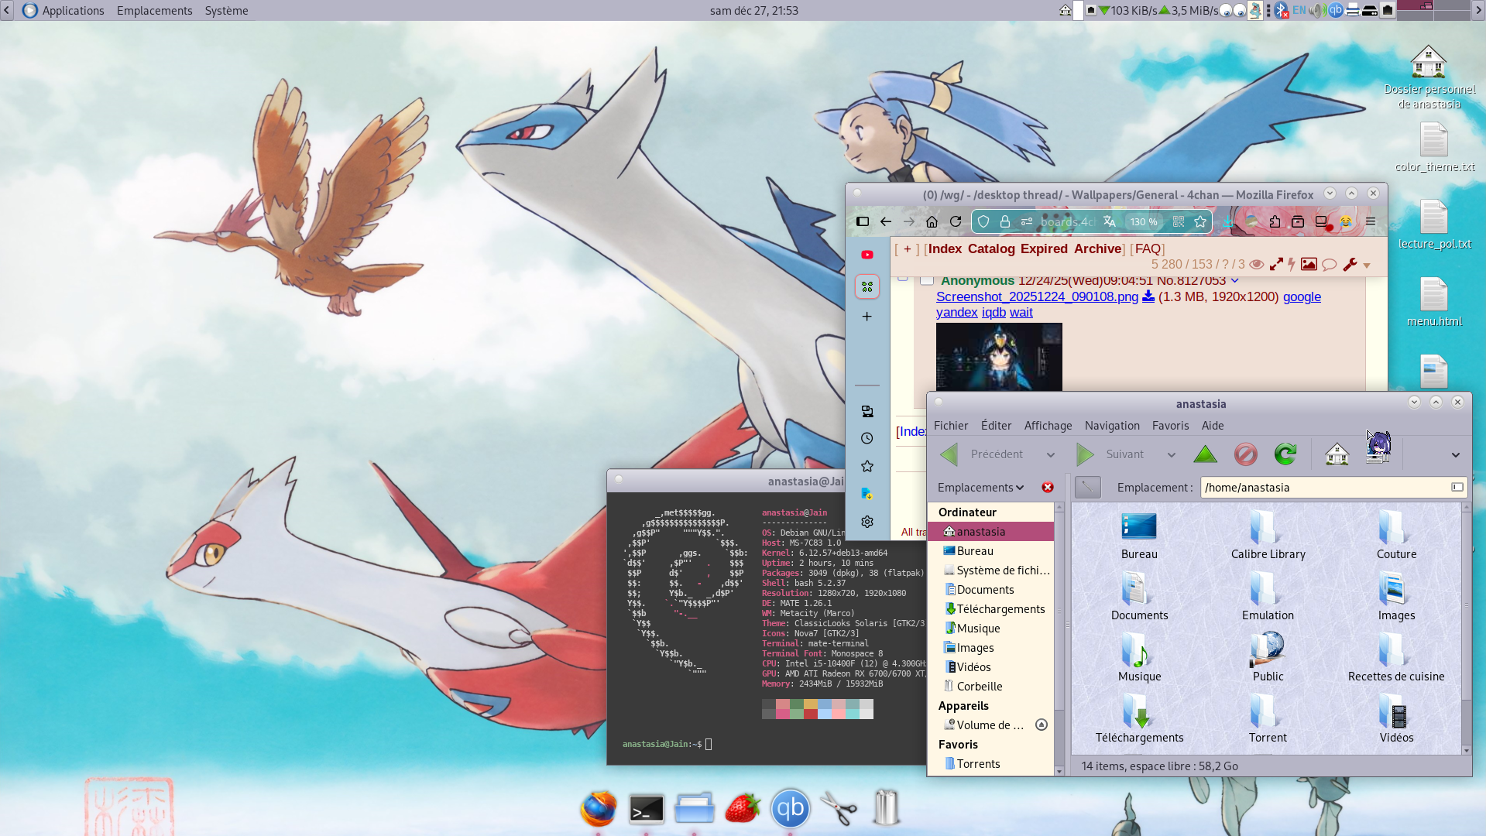The height and width of the screenshot is (836, 1486).
Task: Toggle the Firefox sidebar panel button
Action: coord(863,221)
